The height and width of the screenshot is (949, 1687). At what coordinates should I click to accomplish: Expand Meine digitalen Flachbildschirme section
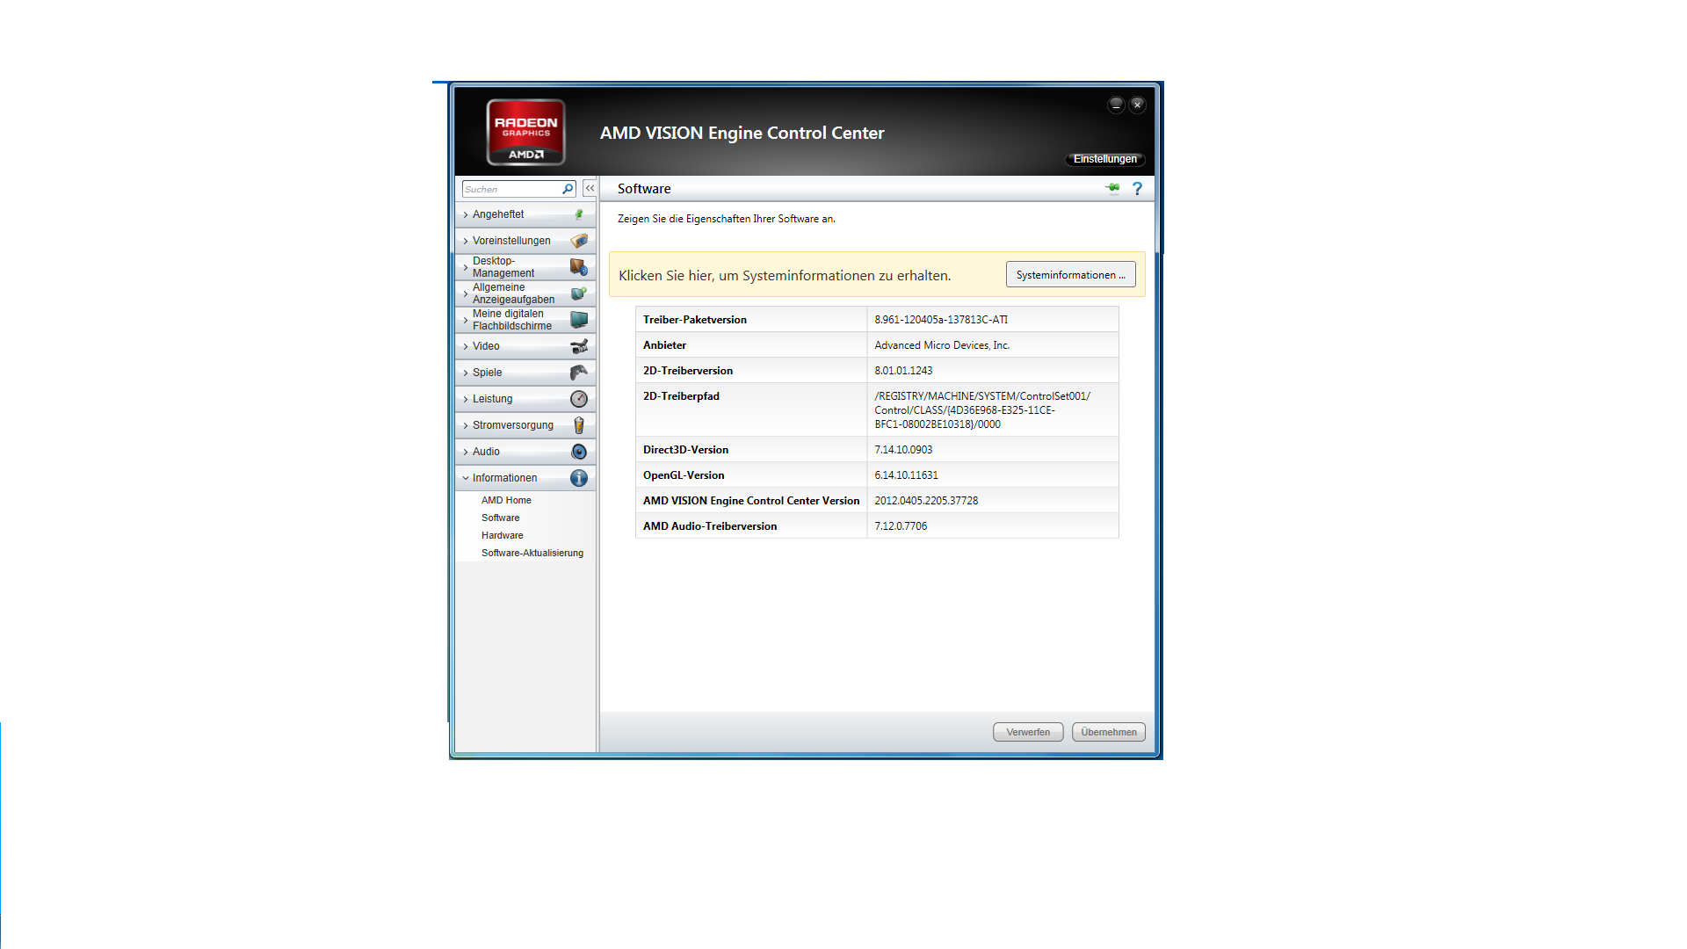[x=511, y=320]
